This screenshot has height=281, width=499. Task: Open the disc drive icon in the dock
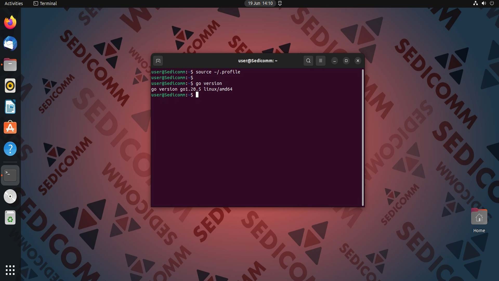10,196
